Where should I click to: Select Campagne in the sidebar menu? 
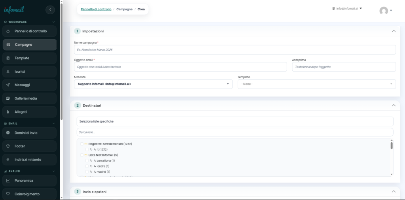pos(23,45)
